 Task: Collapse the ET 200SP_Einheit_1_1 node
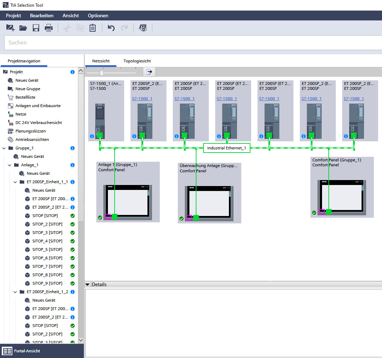point(15,182)
